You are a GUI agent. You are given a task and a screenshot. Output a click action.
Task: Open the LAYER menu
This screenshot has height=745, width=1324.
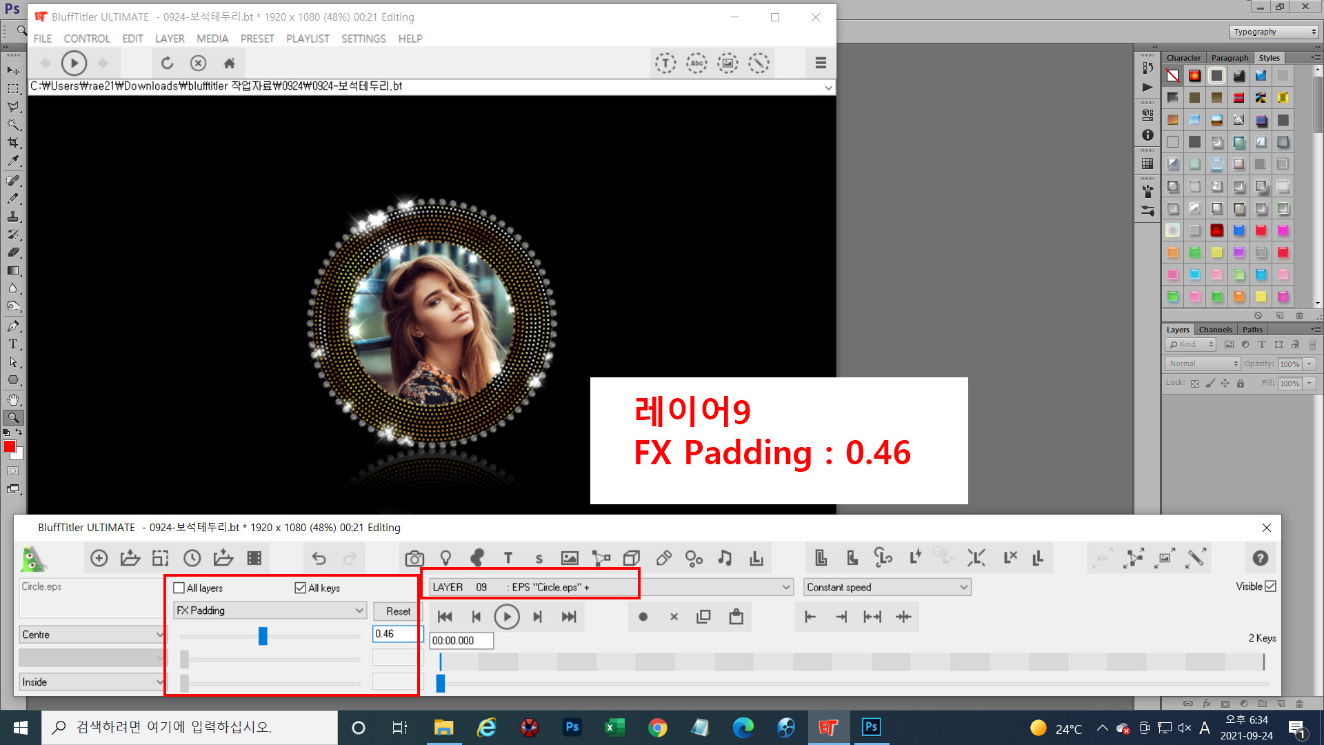(169, 39)
